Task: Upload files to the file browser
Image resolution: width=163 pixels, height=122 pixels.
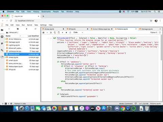Action: (x=26, y=29)
